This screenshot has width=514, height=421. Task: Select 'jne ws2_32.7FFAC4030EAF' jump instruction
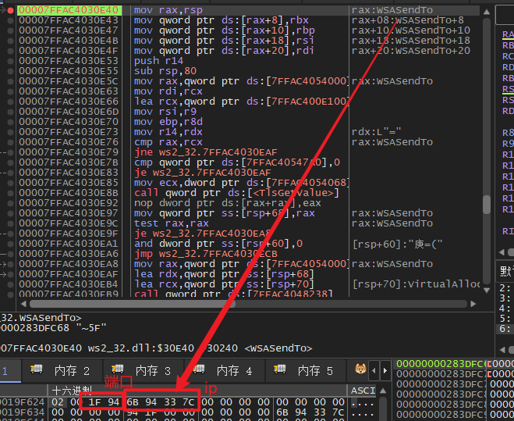tap(206, 152)
